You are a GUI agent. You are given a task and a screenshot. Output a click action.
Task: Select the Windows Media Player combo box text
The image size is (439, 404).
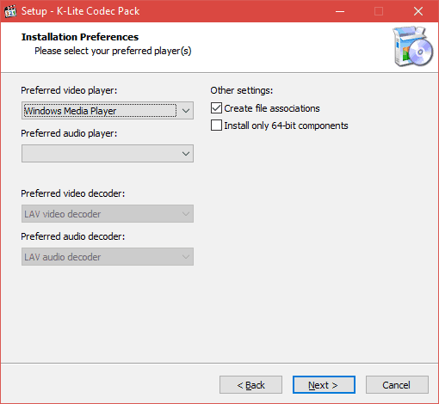pos(71,111)
